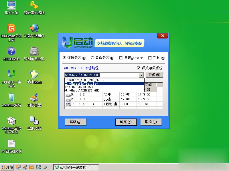The width and height of the screenshot is (229, 171).
Task: Click the USB I: drive icon
Action: click(x=68, y=104)
